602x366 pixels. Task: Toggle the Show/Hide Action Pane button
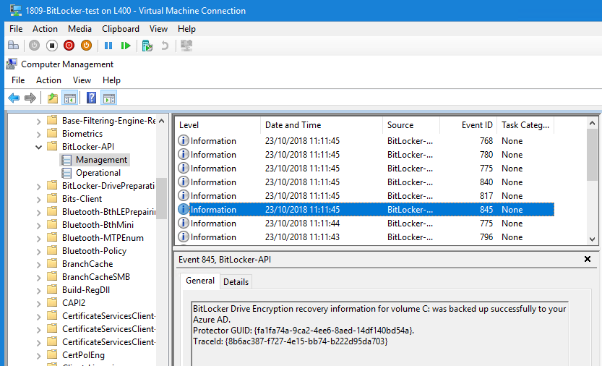[x=109, y=98]
